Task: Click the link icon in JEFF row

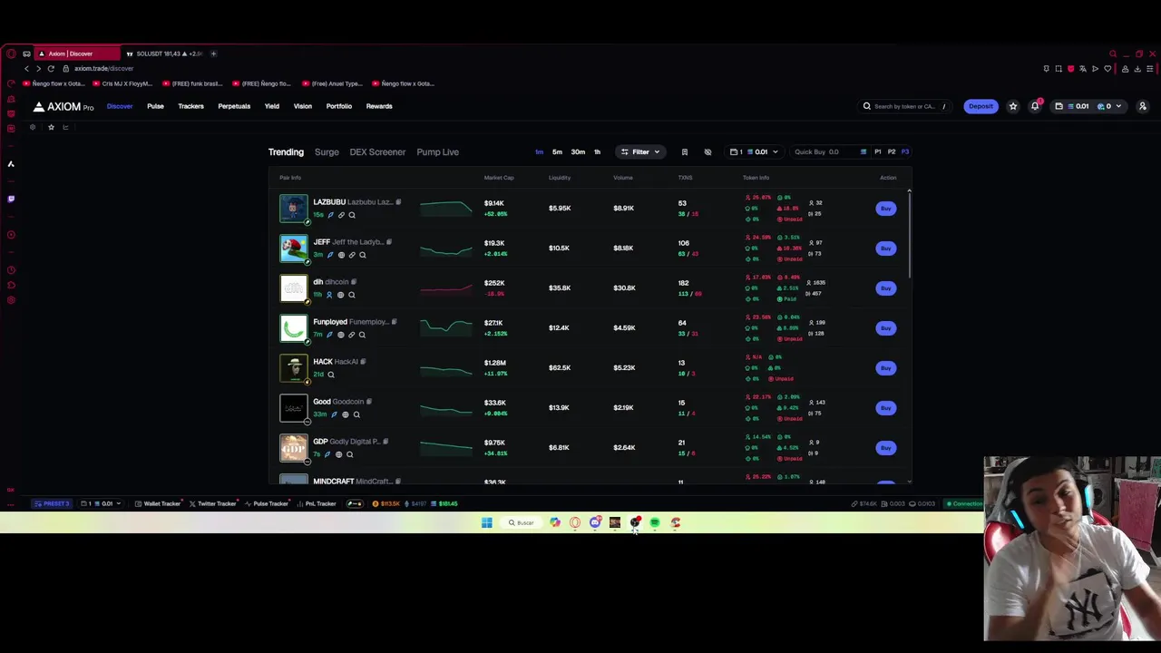Action: click(352, 255)
